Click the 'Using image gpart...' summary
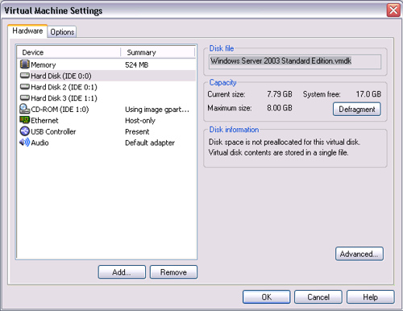 click(157, 110)
